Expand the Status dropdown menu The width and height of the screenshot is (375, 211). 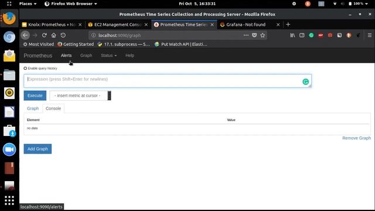click(108, 56)
